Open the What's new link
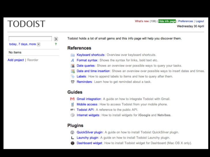The image size is (210, 157). (x=142, y=21)
